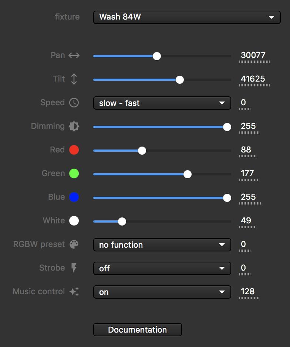Click the blue color circle
290x347 pixels.
pyautogui.click(x=74, y=197)
